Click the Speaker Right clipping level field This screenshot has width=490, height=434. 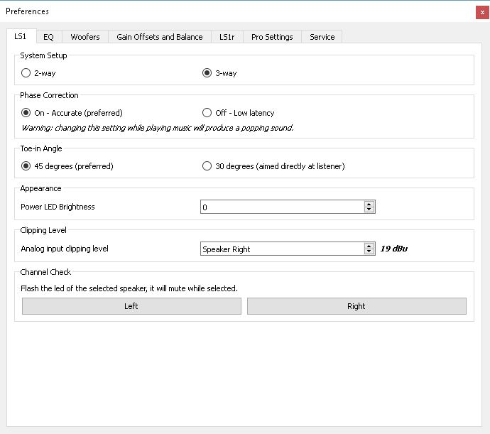282,249
